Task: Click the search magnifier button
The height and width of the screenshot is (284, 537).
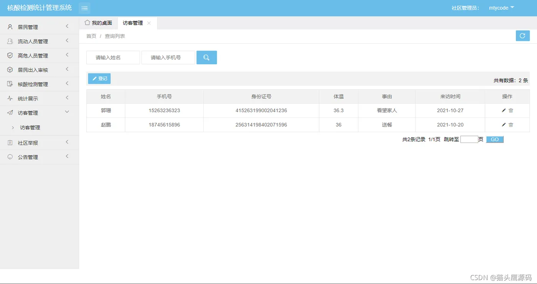Action: [x=207, y=57]
